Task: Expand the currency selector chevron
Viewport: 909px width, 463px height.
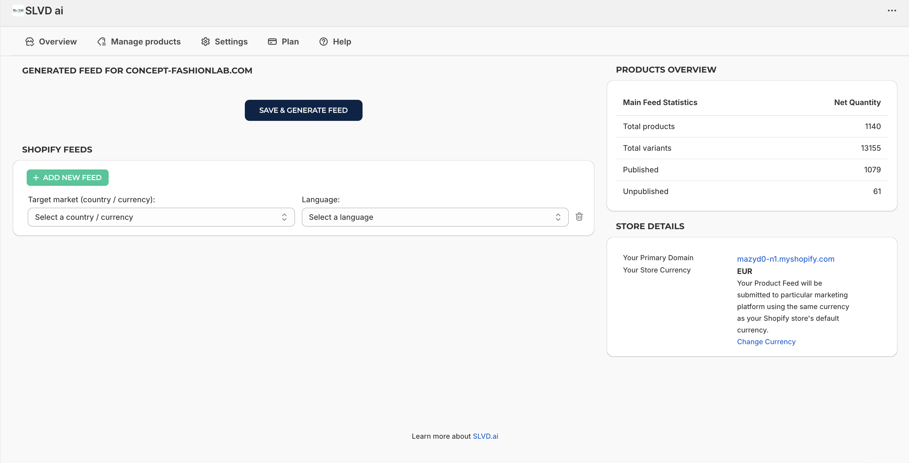Action: (x=284, y=217)
